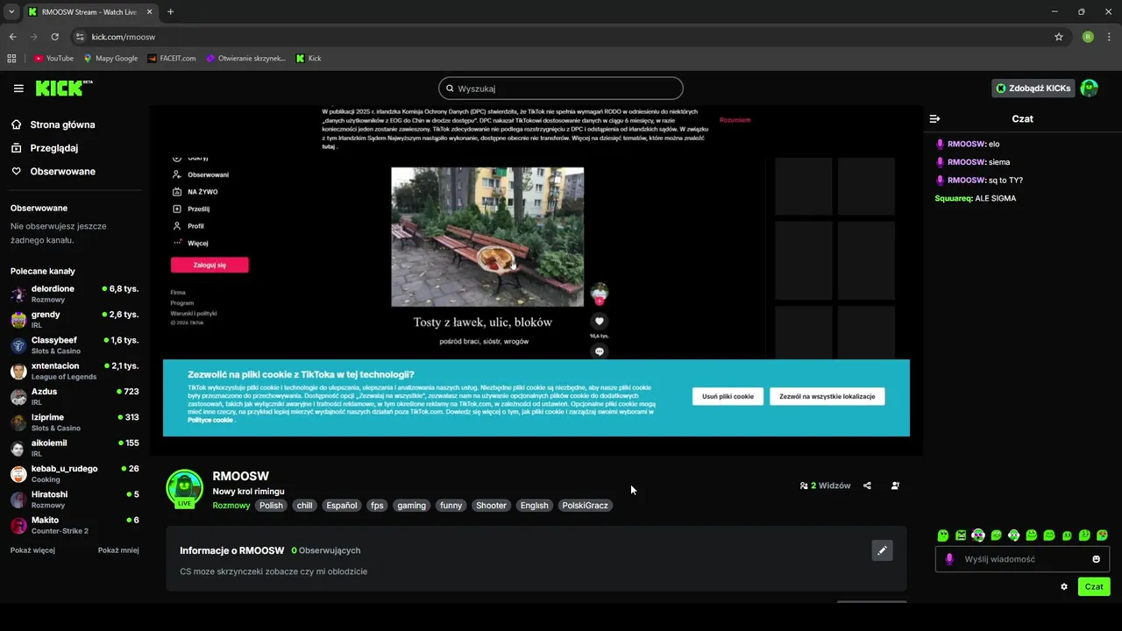This screenshot has width=1122, height=631.
Task: Click the search magnifier icon
Action: click(450, 89)
